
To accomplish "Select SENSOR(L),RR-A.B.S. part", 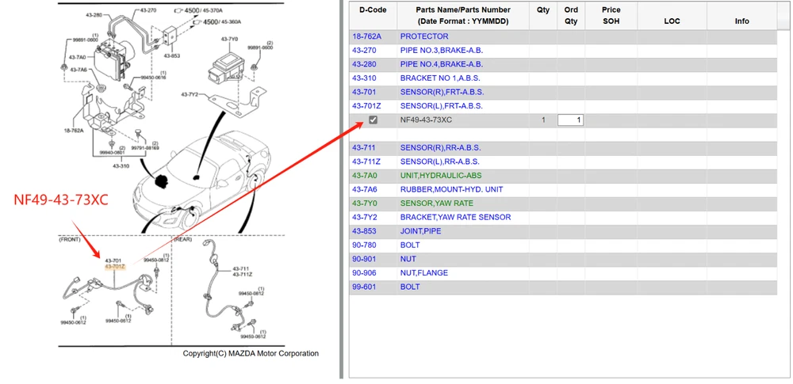I will click(439, 162).
